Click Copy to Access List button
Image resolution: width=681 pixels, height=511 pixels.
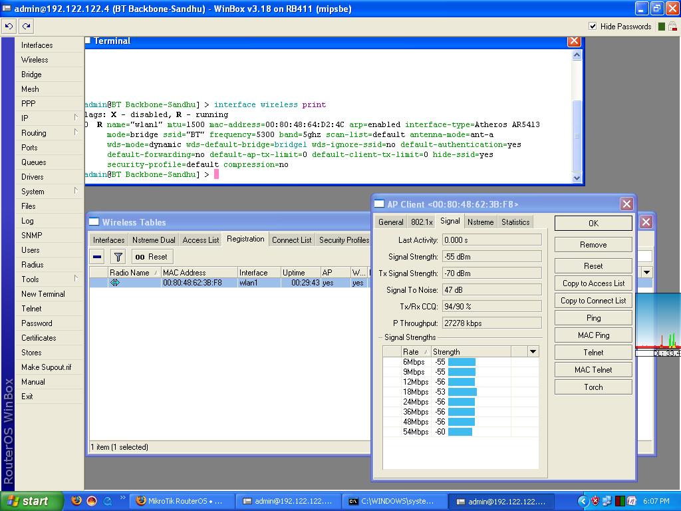593,283
